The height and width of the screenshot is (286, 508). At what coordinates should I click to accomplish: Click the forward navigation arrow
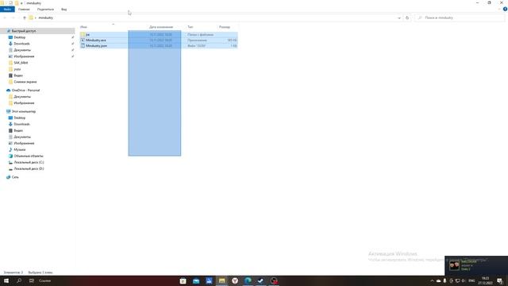click(13, 17)
